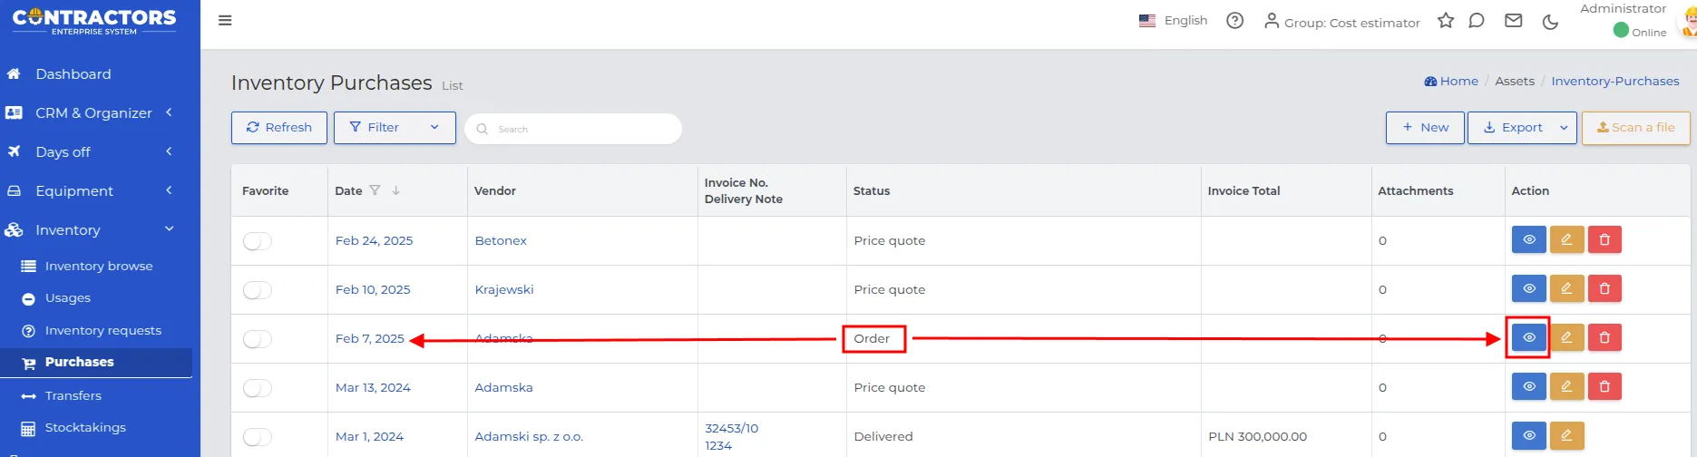Open the help question mark icon
Screen dimensions: 1697x457
point(1234,20)
